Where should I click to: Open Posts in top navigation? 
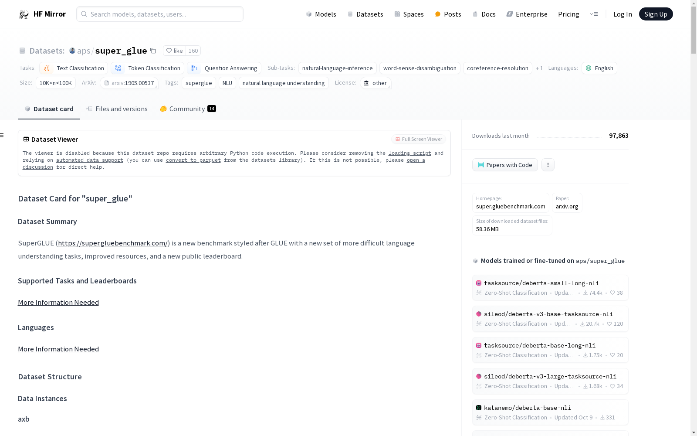[x=448, y=14]
